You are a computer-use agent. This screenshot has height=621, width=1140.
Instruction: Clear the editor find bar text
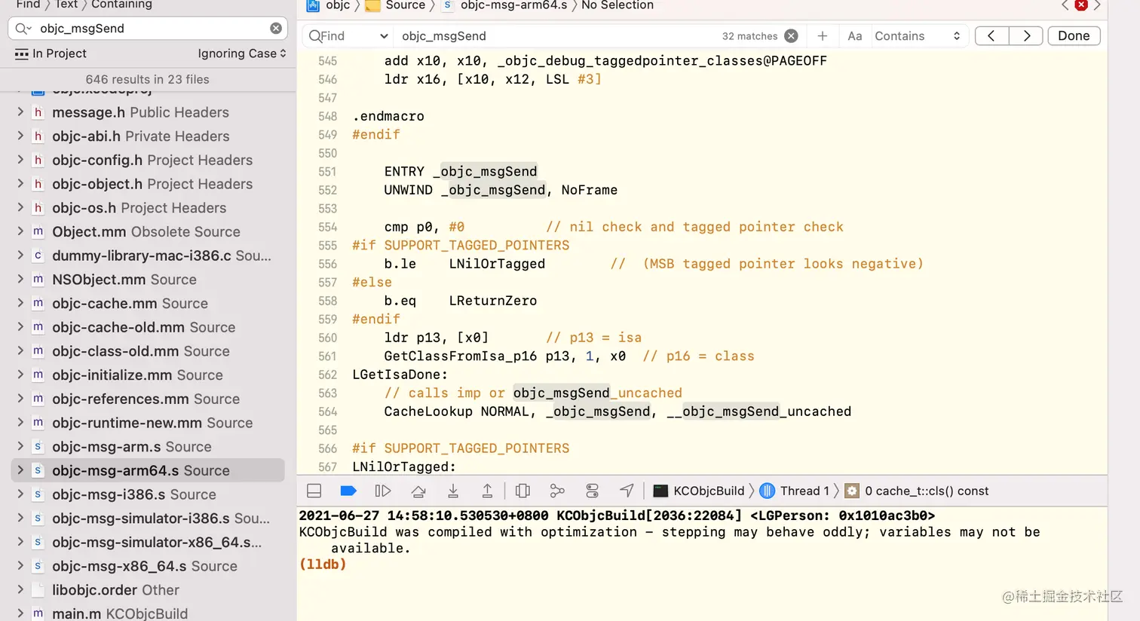point(791,35)
